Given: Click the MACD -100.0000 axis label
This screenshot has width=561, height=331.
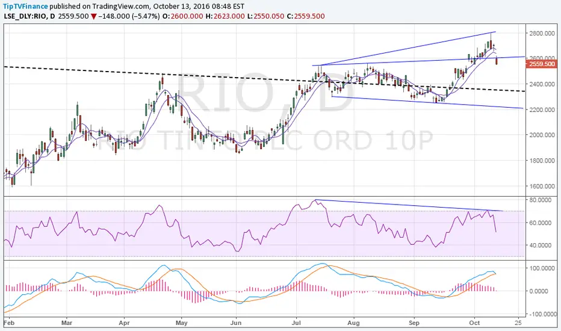Looking at the screenshot, I should tap(542, 314).
